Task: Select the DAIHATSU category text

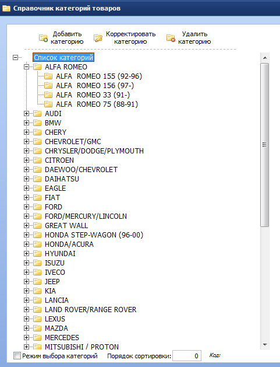Action: point(62,179)
